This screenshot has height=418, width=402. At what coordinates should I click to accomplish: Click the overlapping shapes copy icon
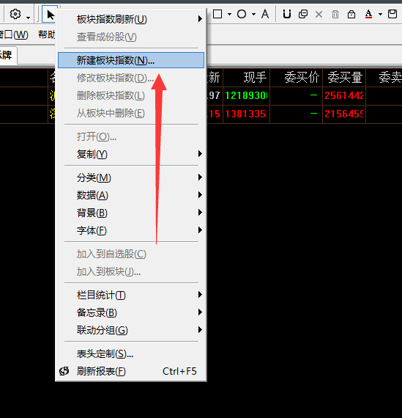[x=303, y=14]
